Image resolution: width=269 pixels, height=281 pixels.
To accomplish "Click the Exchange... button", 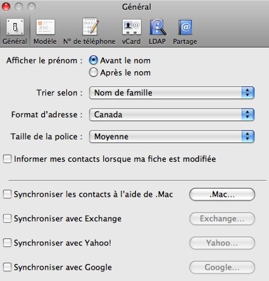I will [x=222, y=219].
